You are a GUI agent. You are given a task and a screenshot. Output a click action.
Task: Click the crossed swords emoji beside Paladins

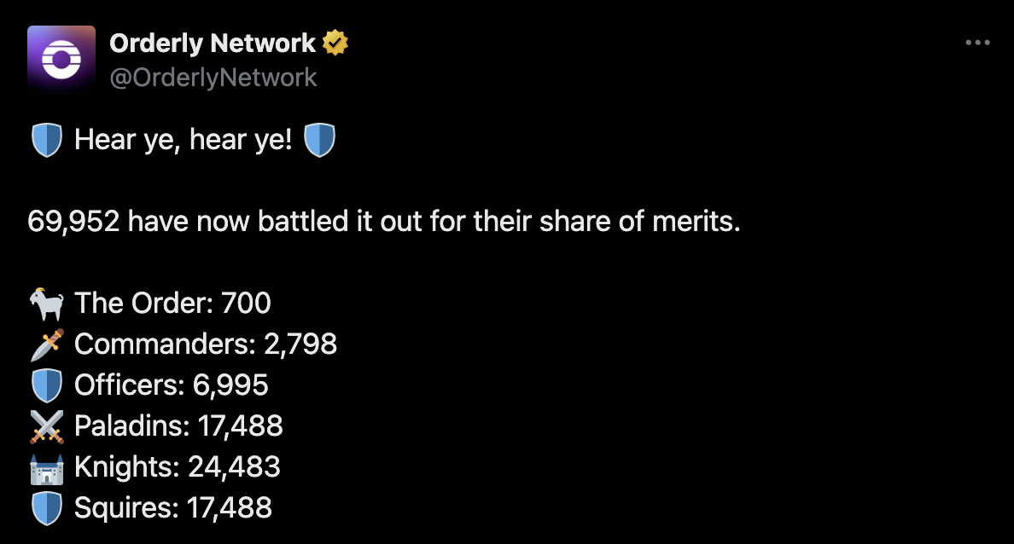coord(46,426)
